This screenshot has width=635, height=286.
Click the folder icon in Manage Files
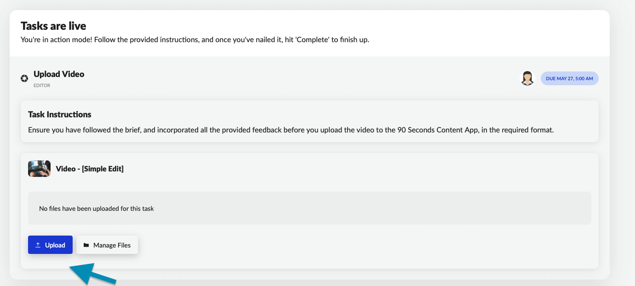(x=86, y=245)
